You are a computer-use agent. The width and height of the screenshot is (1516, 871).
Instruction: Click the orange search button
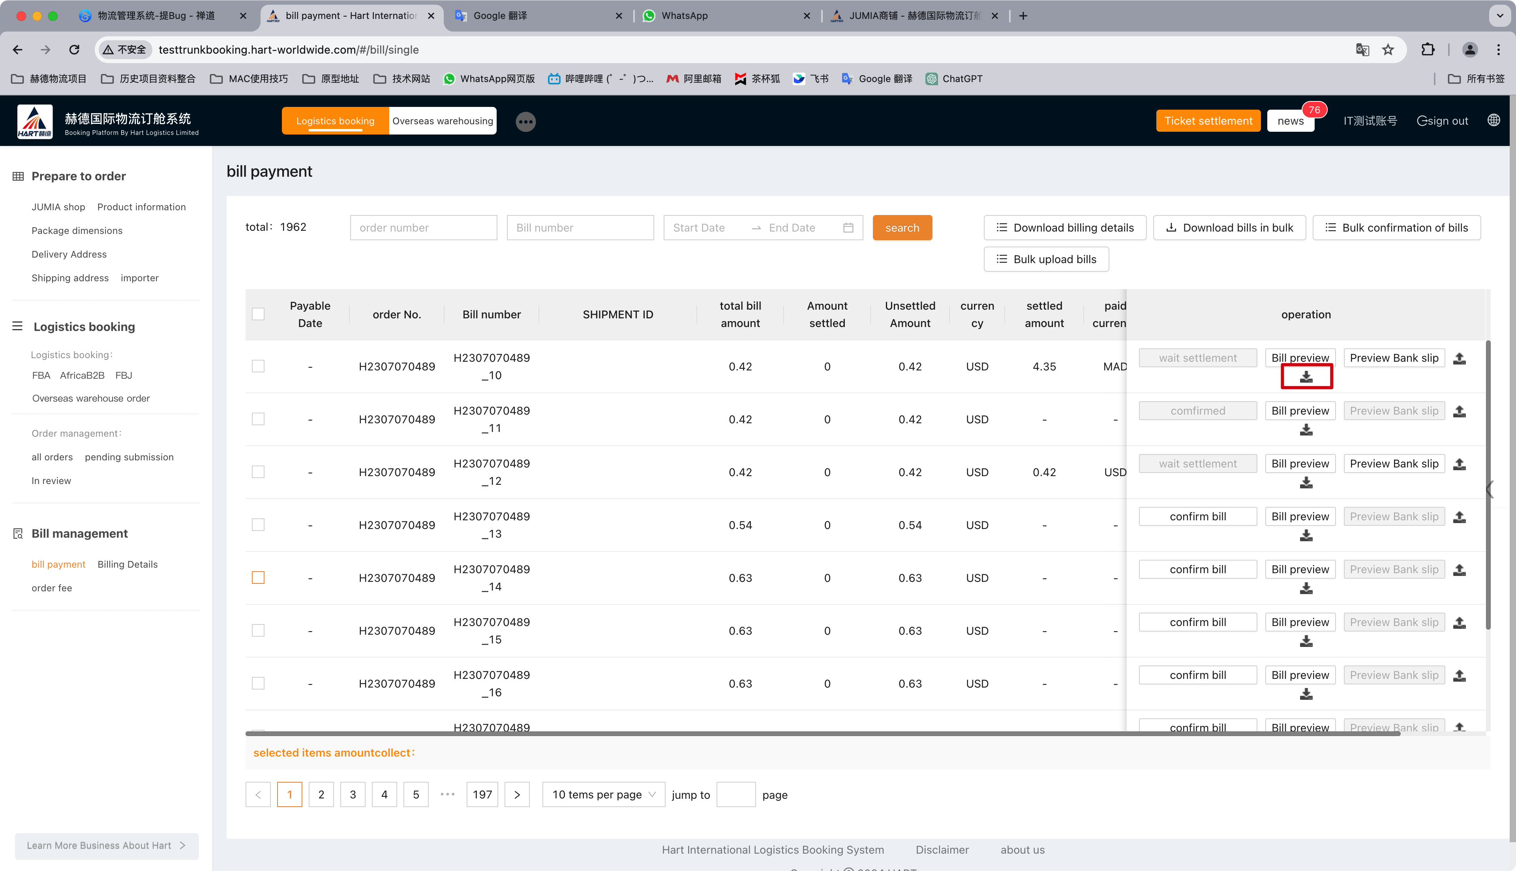(x=901, y=227)
